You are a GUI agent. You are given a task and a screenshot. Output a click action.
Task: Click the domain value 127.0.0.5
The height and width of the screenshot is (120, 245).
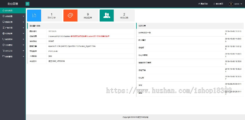coord(52,31)
